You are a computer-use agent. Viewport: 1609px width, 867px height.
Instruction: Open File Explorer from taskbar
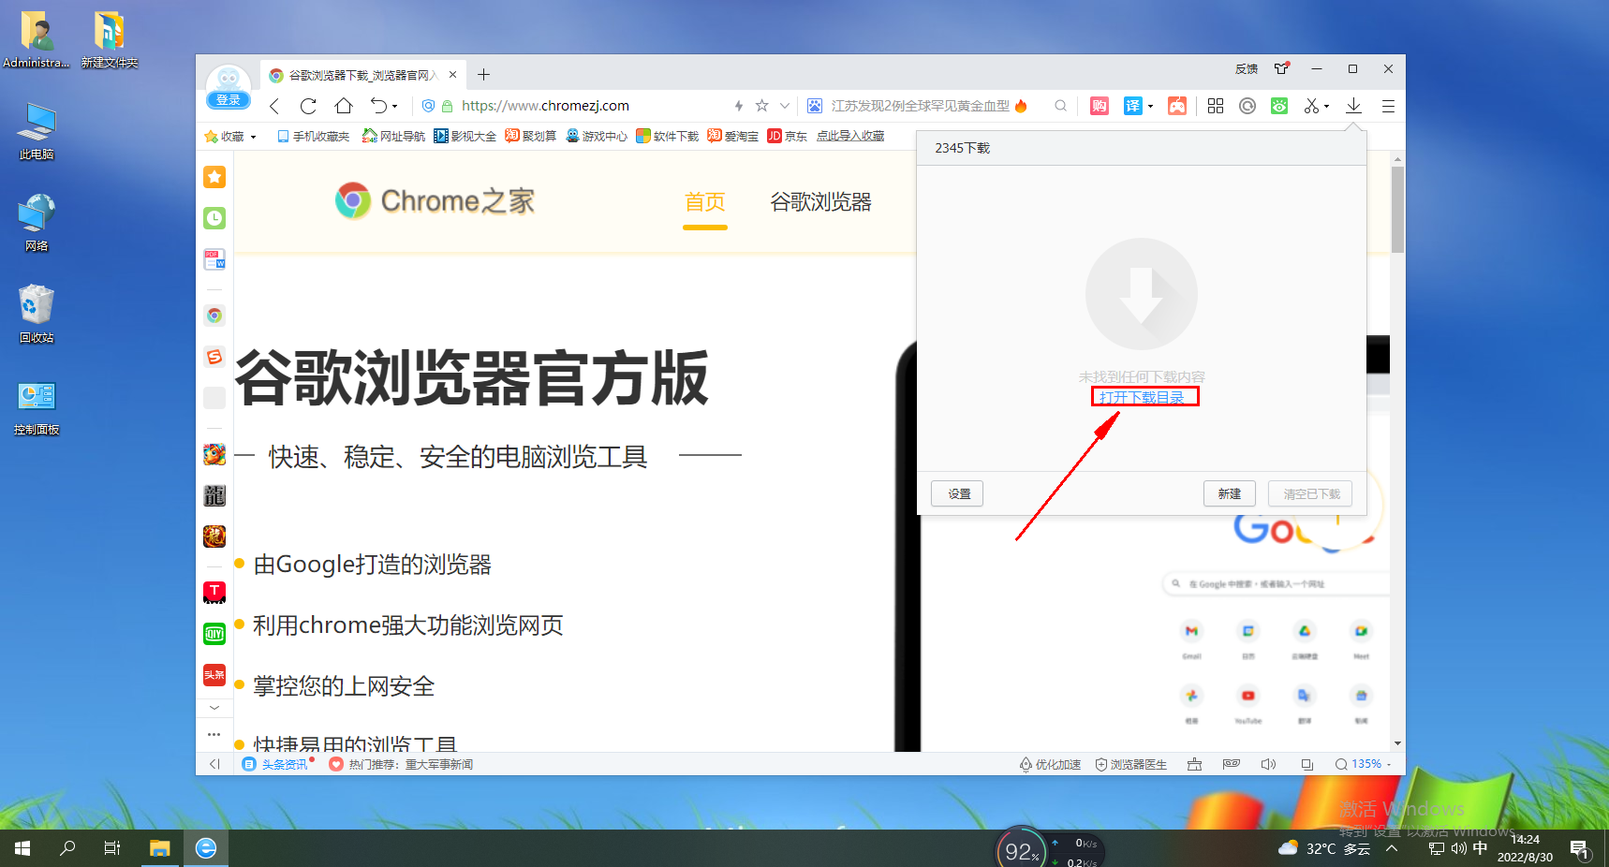160,848
